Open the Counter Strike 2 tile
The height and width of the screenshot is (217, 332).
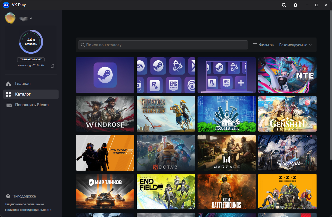(x=105, y=153)
